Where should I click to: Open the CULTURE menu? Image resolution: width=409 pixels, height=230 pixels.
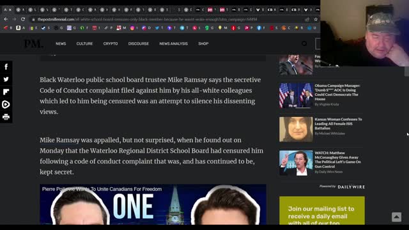[x=84, y=43]
